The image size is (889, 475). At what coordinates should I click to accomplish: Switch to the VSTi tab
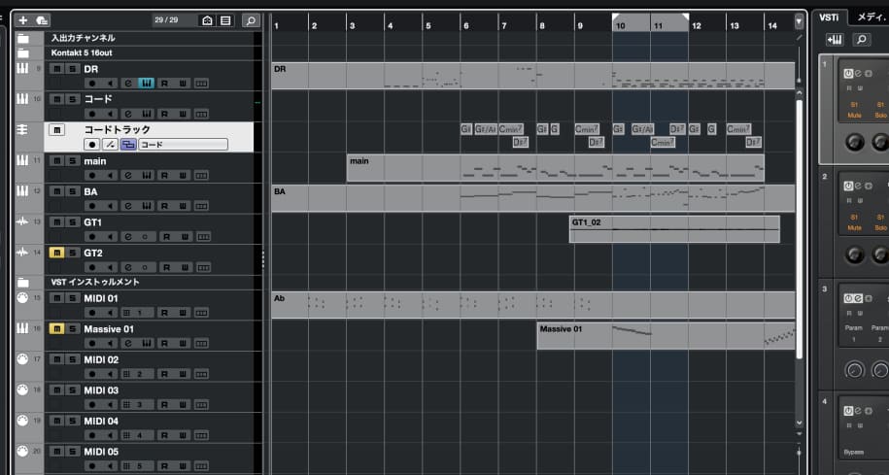click(x=829, y=17)
